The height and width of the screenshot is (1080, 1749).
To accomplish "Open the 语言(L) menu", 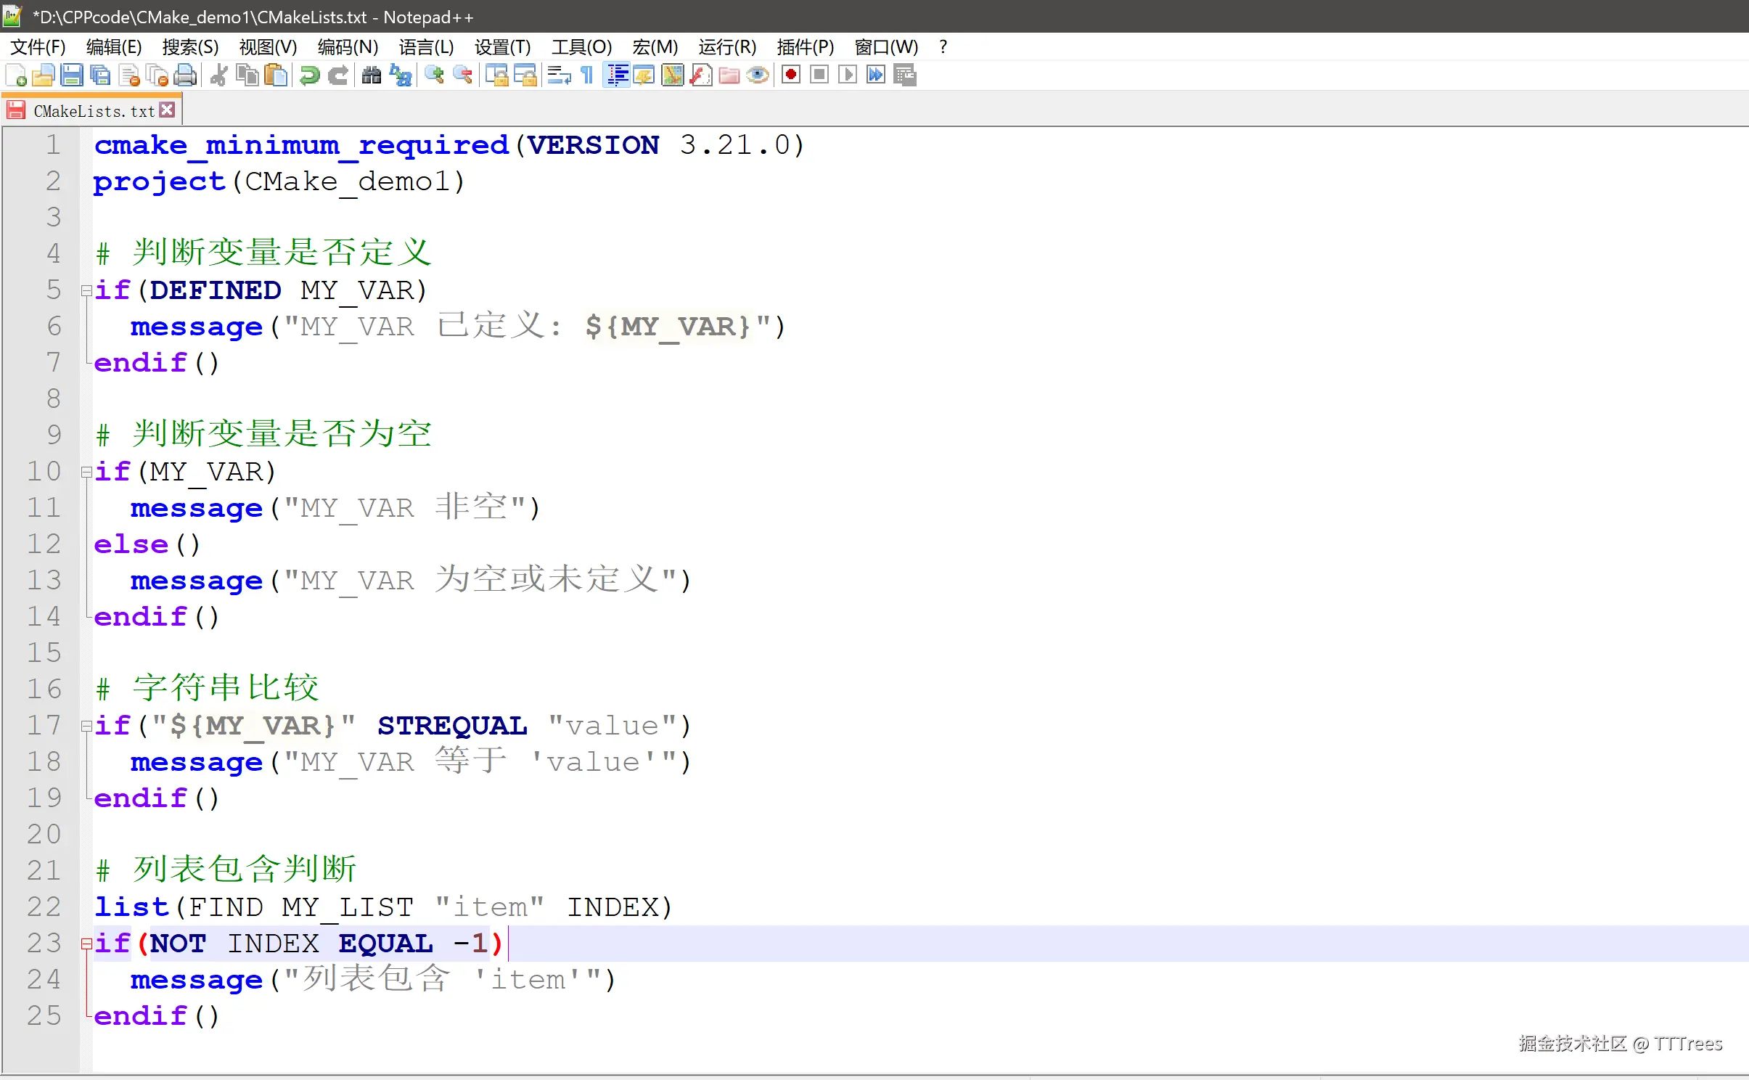I will click(426, 47).
